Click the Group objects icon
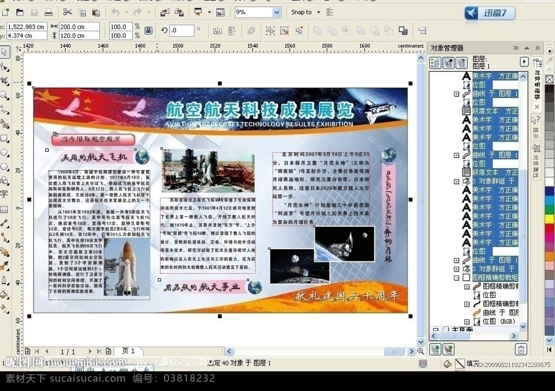The width and height of the screenshot is (555, 391). [x=270, y=31]
